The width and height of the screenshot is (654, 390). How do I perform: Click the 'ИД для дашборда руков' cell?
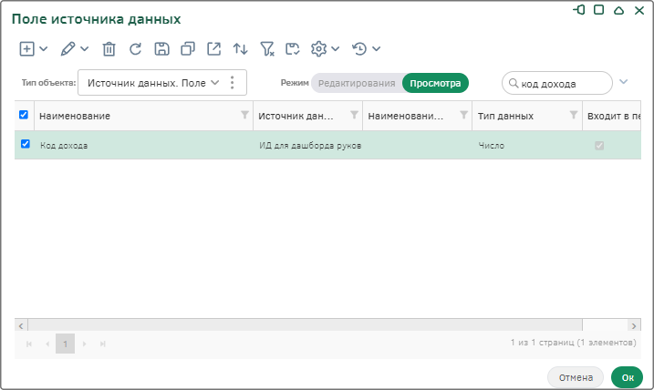pos(307,146)
